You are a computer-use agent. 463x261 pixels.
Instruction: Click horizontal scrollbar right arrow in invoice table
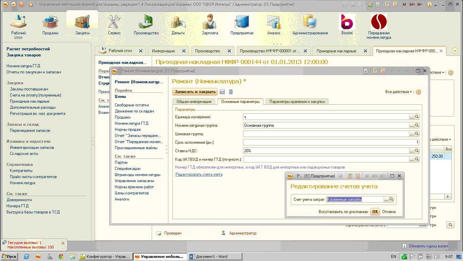448,196
